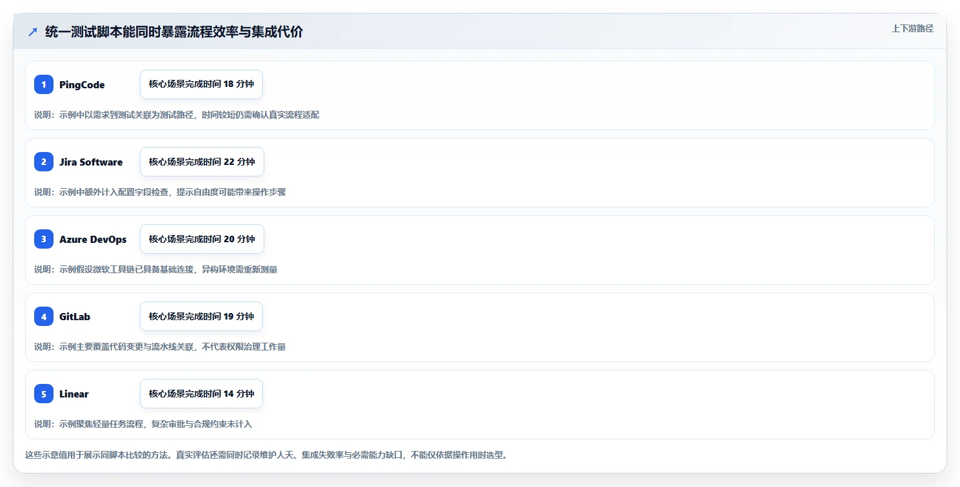
Task: Click the trend arrow icon beside the heading
Action: click(x=33, y=32)
